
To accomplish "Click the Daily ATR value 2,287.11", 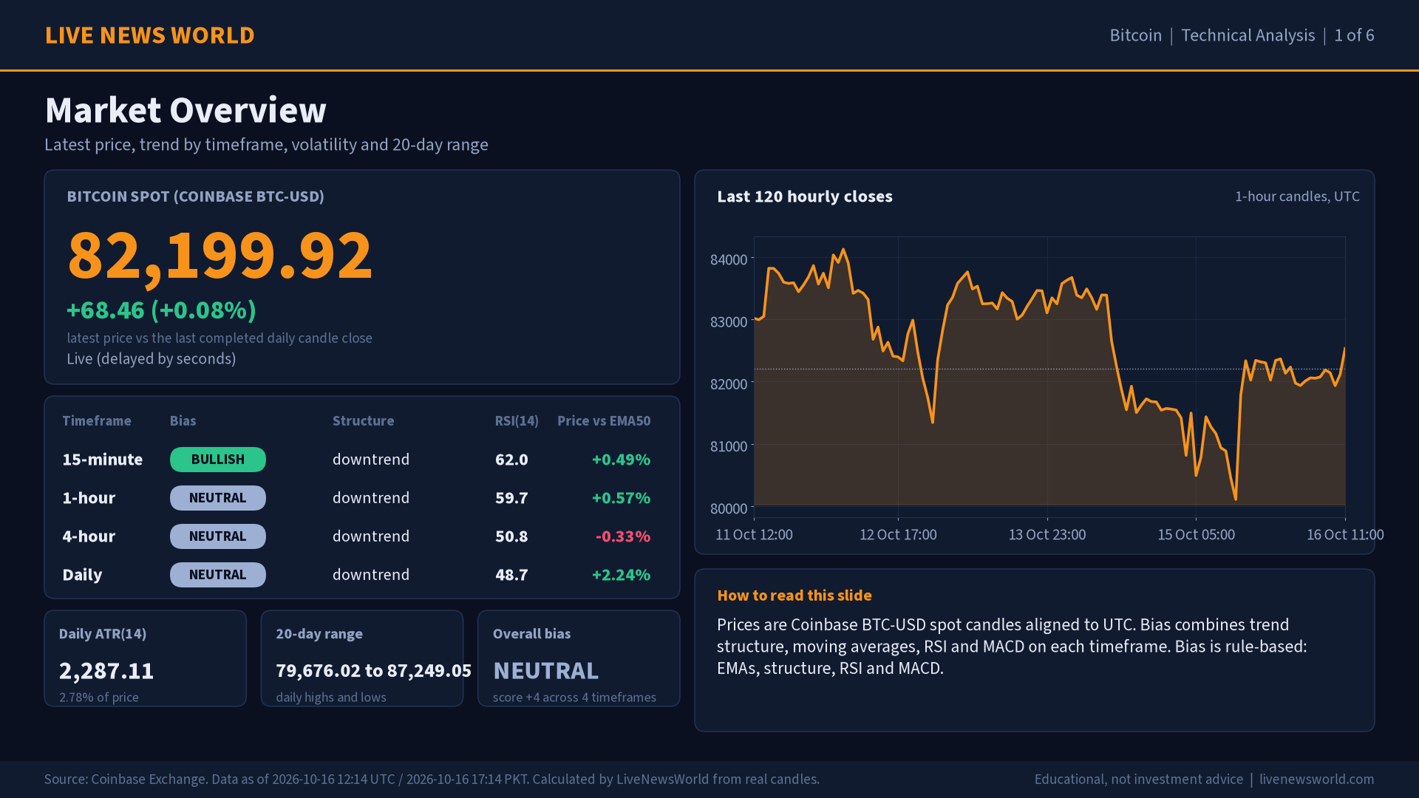I will (x=106, y=671).
